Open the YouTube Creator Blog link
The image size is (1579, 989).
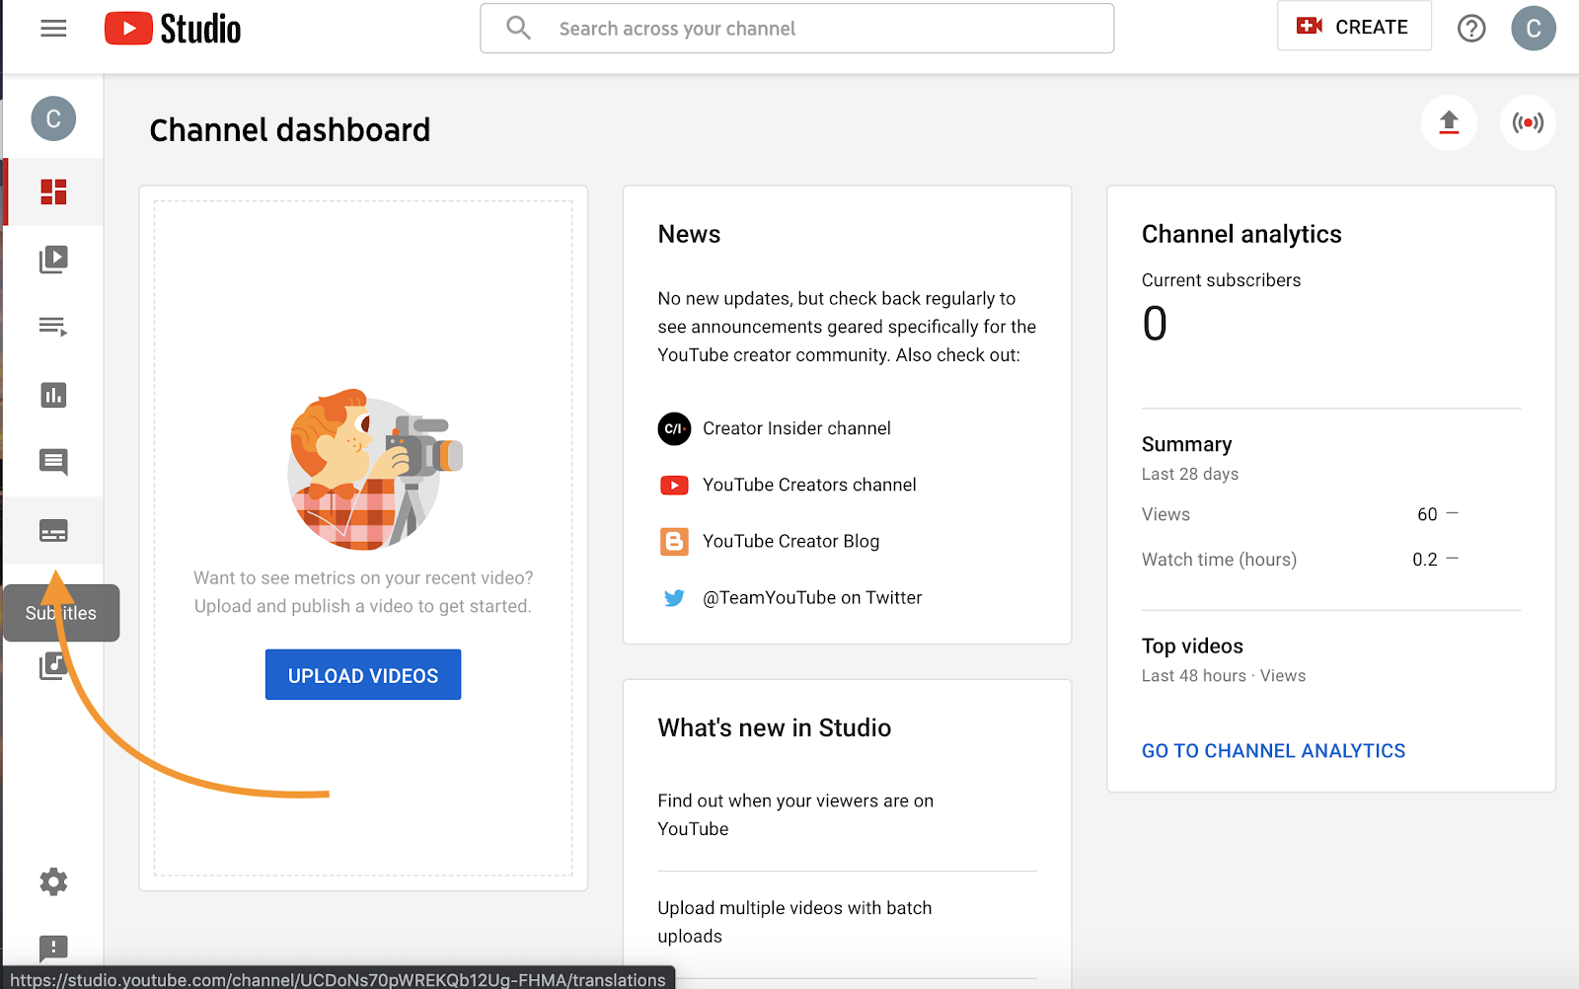click(x=790, y=541)
